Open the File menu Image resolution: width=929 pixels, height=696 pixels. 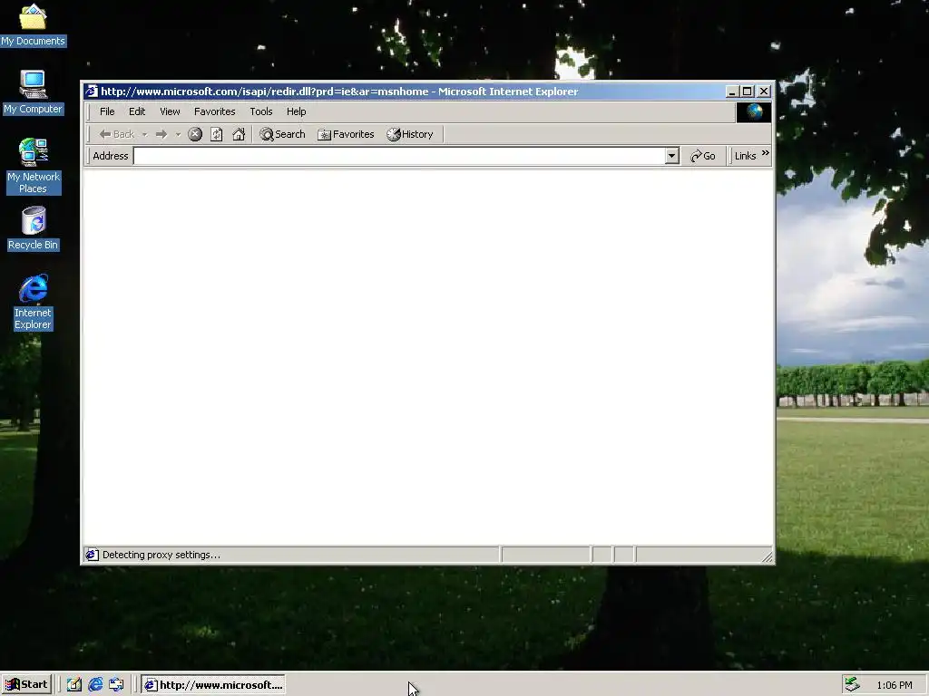107,111
